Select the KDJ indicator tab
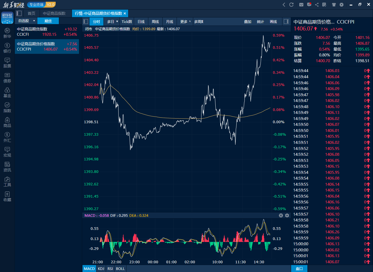This screenshot has height=272, width=373. pyautogui.click(x=101, y=269)
